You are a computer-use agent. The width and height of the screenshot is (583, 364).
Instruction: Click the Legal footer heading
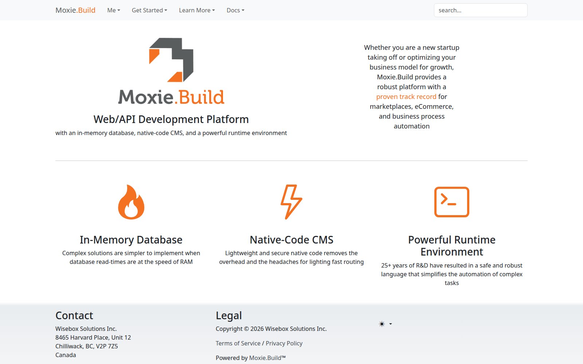click(x=229, y=316)
